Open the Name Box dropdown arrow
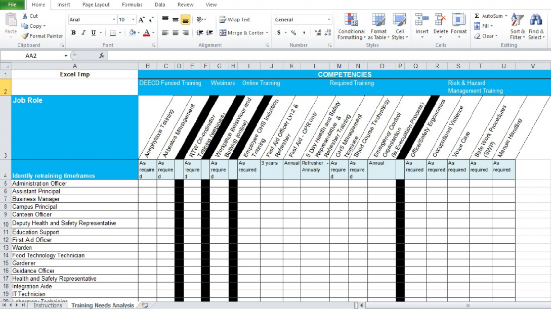The image size is (551, 312). (66, 56)
